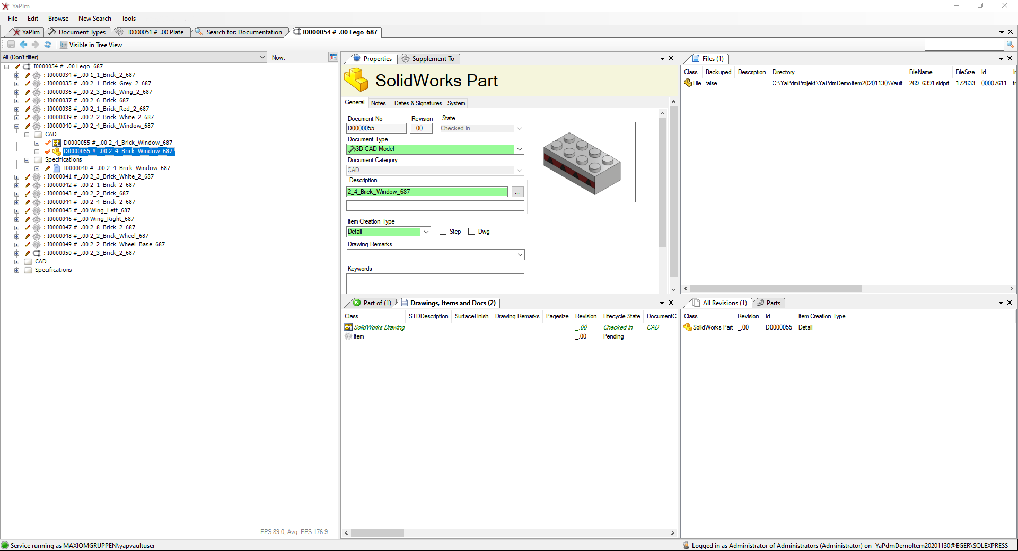Image resolution: width=1018 pixels, height=551 pixels.
Task: Open the Properties panel options arrow
Action: point(662,59)
